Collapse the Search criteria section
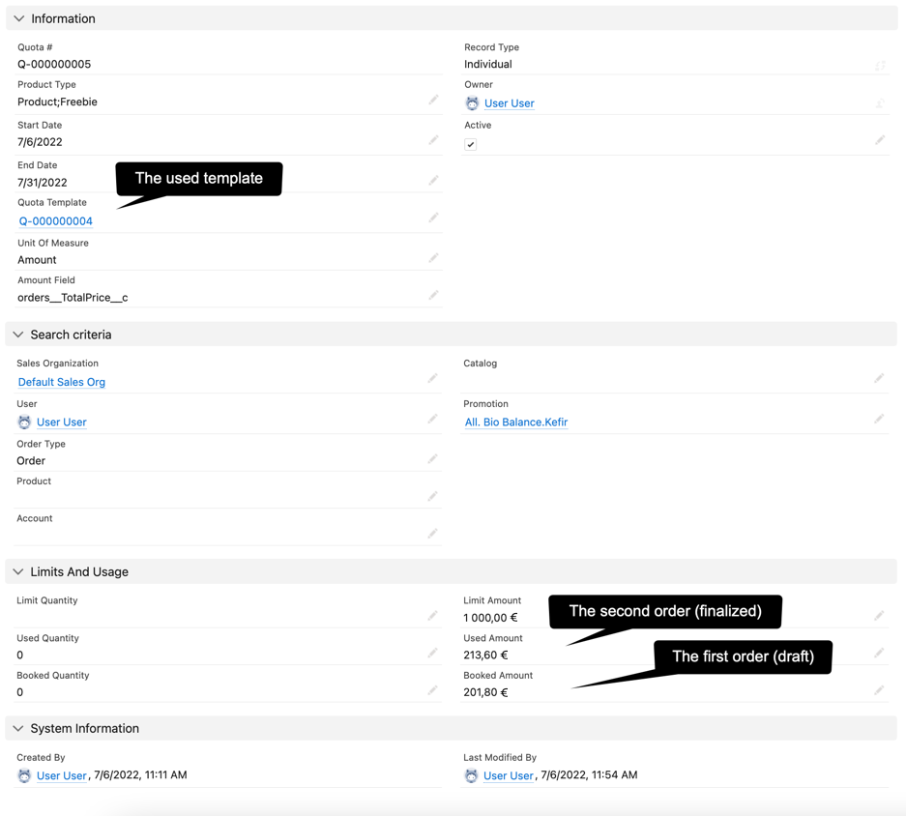Image resolution: width=906 pixels, height=816 pixels. tap(18, 335)
